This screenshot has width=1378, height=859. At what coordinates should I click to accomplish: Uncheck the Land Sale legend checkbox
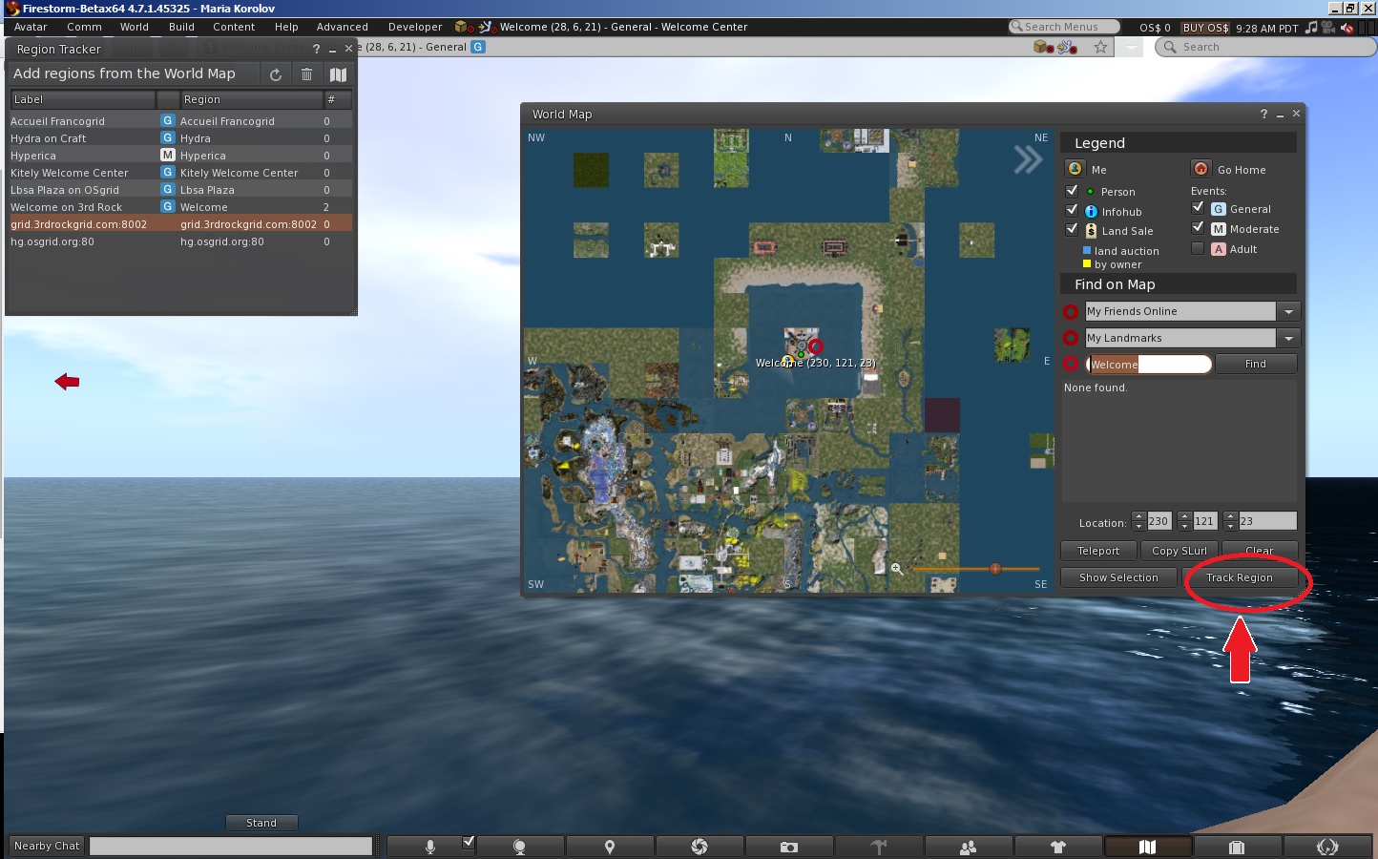coord(1072,229)
